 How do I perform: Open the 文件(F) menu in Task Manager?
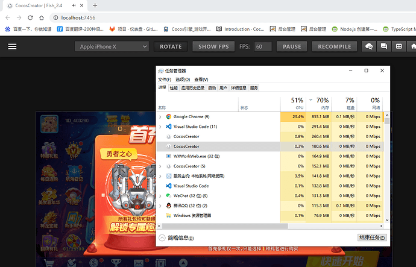tap(165, 80)
